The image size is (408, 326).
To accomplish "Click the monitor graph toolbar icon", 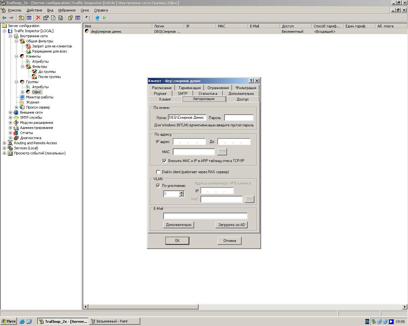I will (x=97, y=18).
